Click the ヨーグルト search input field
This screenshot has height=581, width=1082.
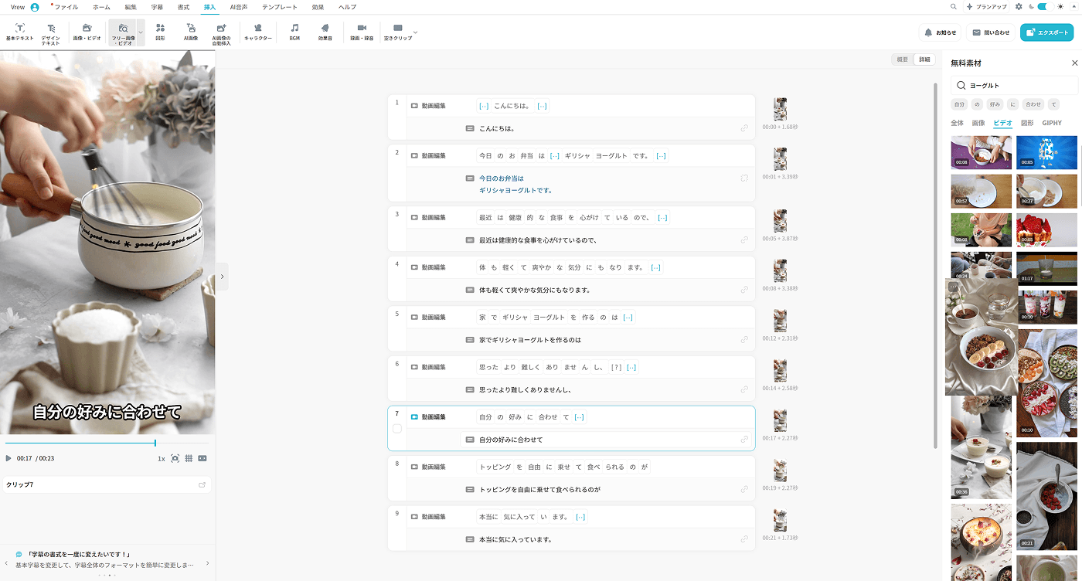pos(1020,86)
